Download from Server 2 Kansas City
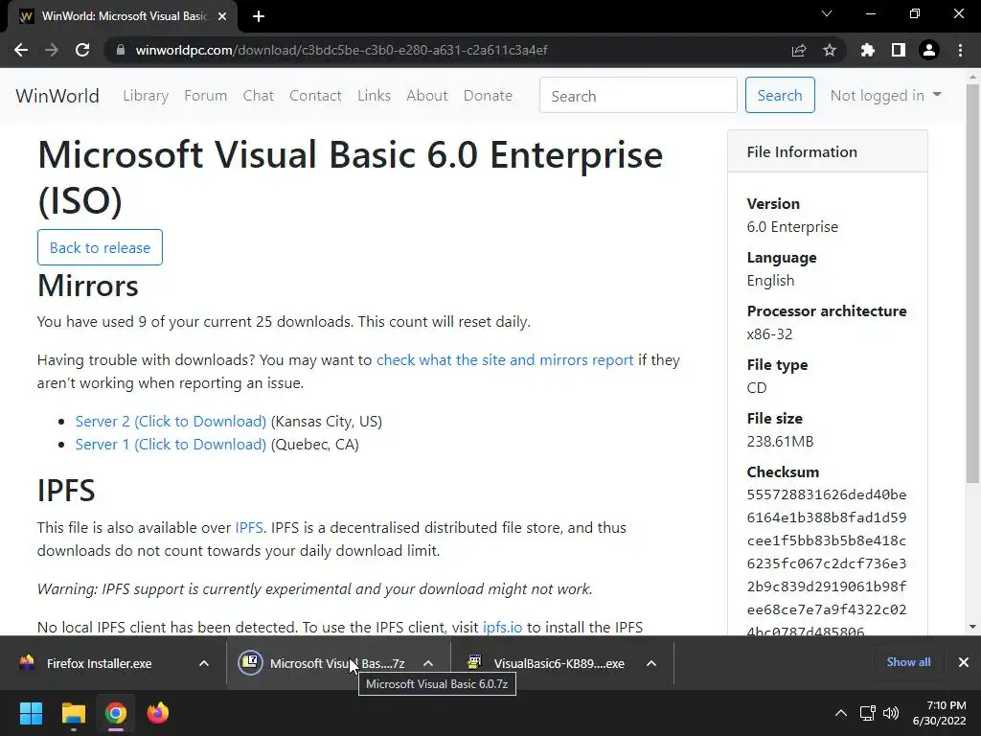Image resolution: width=981 pixels, height=736 pixels. coord(171,422)
